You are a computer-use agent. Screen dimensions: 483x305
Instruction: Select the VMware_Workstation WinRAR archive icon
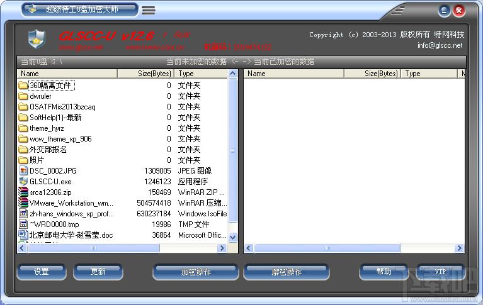[x=23, y=203]
